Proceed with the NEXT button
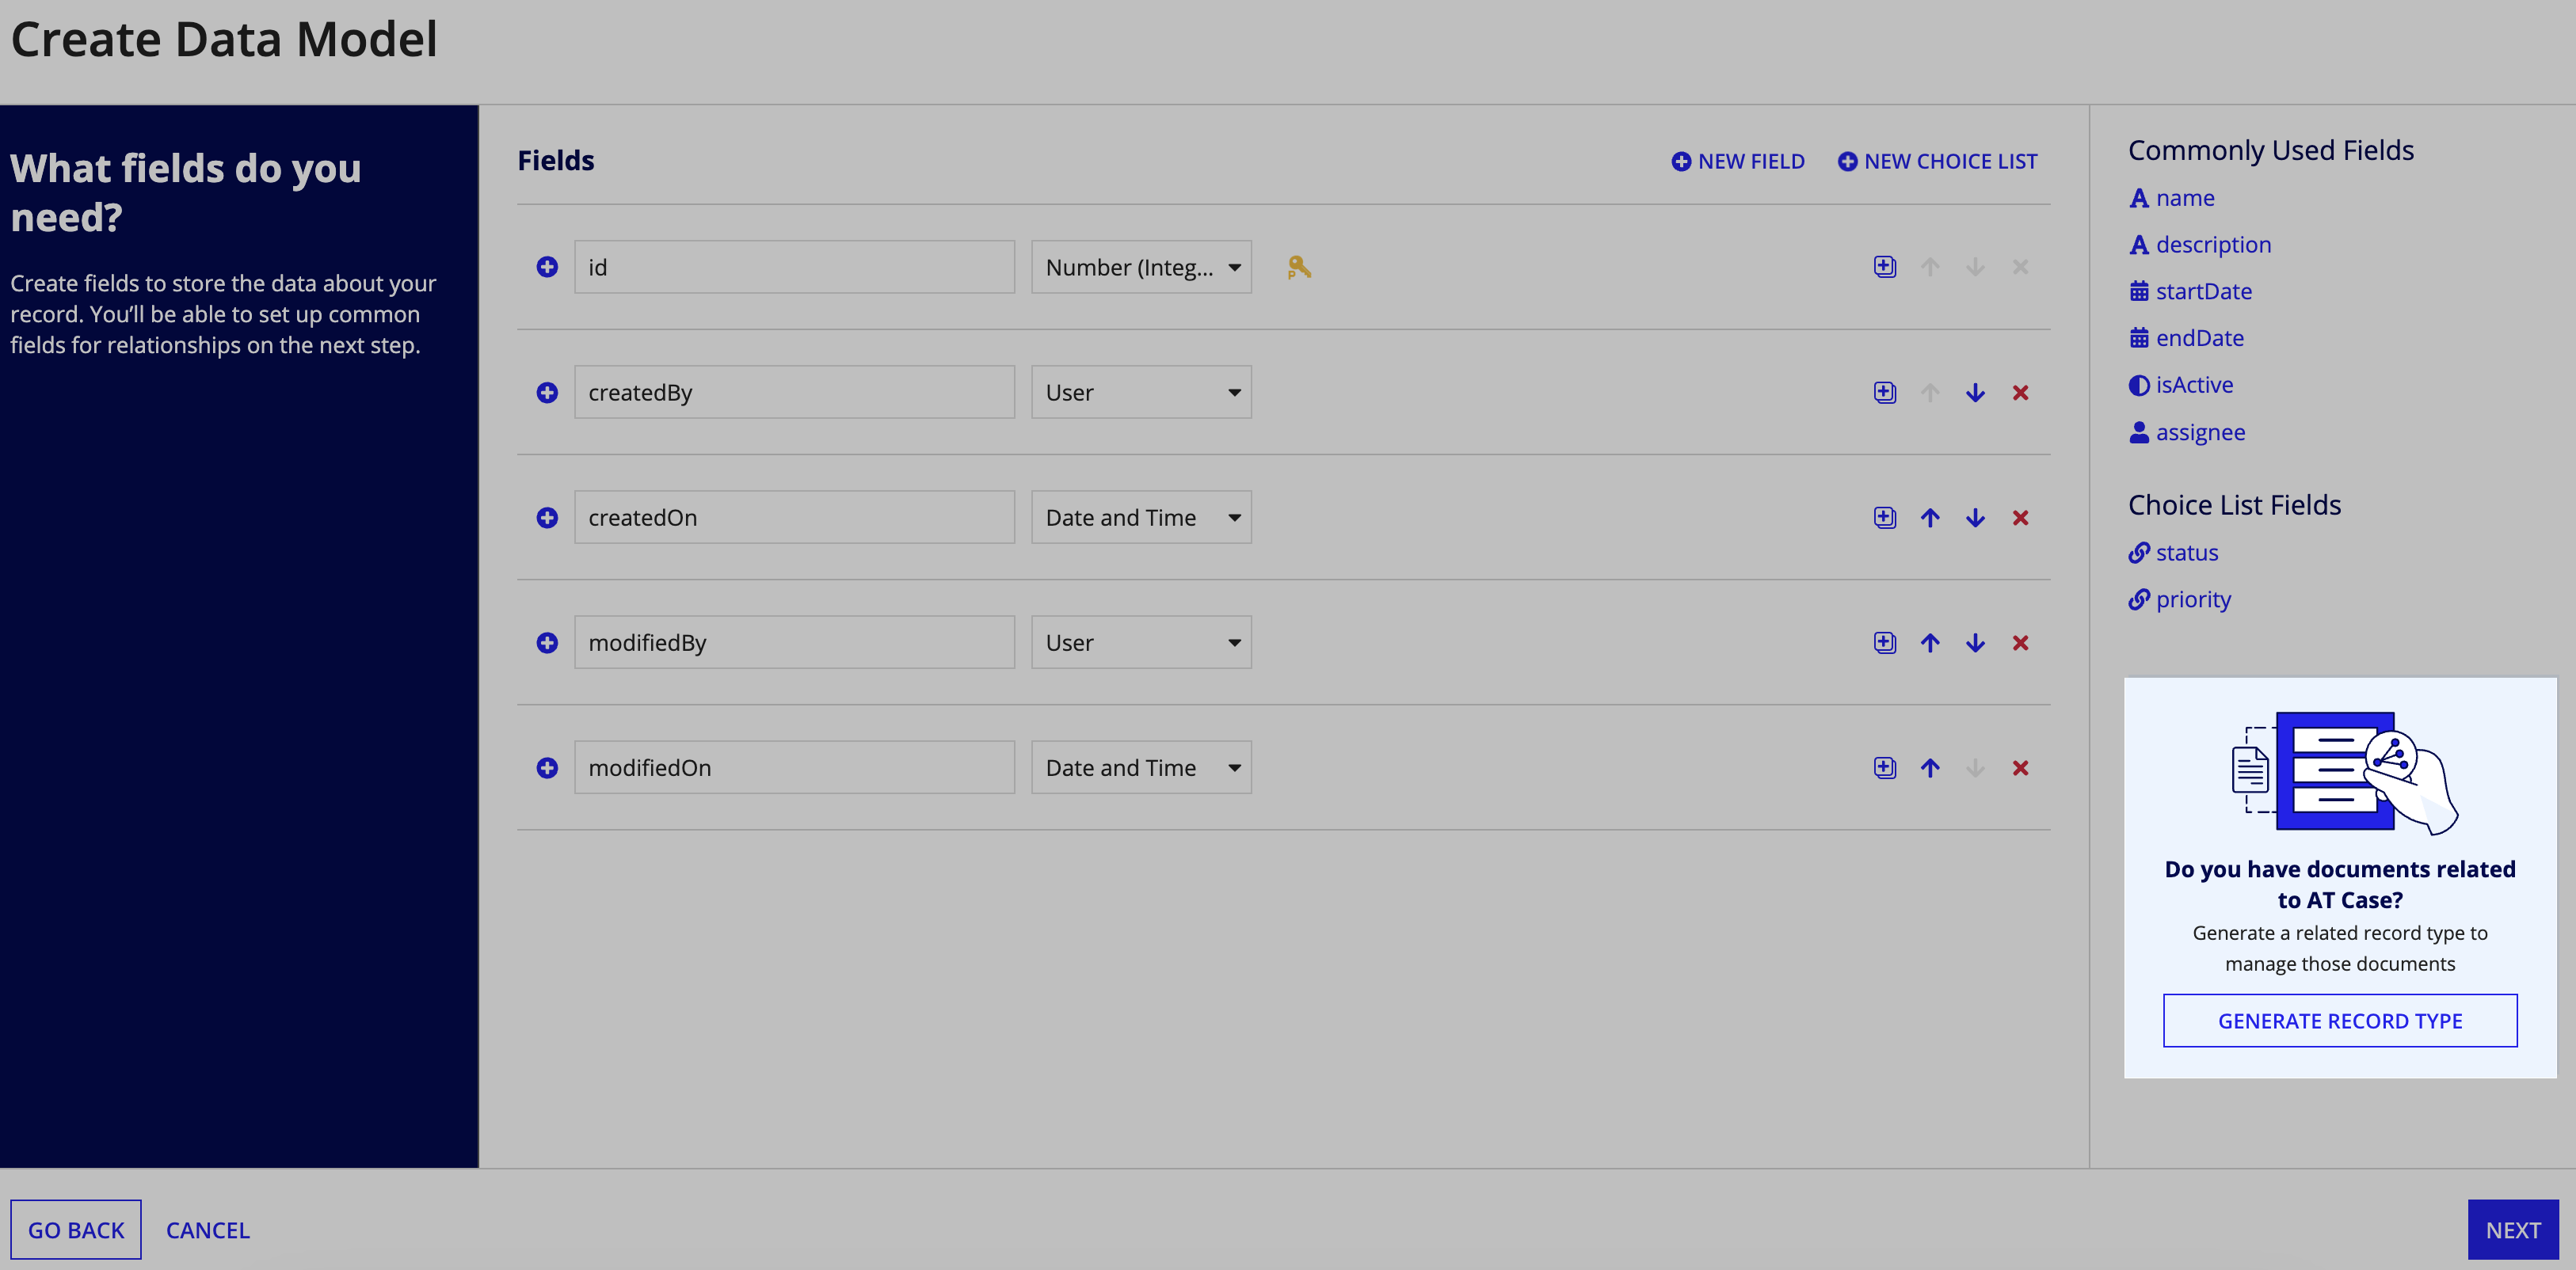The image size is (2576, 1270). [x=2513, y=1230]
